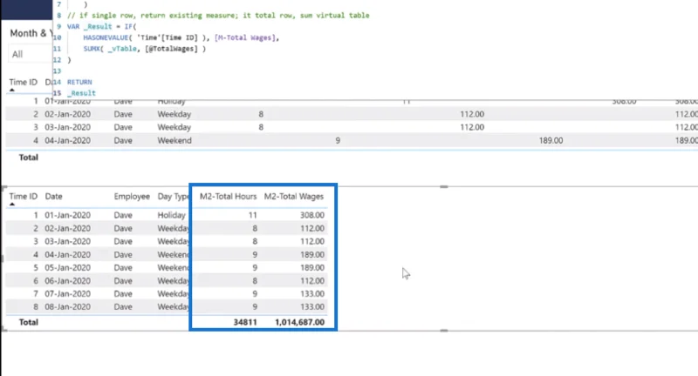Click the Employee column header in lower table
698x376 pixels.
pos(132,196)
